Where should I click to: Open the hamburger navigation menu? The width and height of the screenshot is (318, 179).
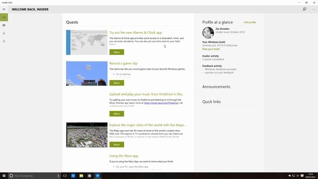click(4, 9)
